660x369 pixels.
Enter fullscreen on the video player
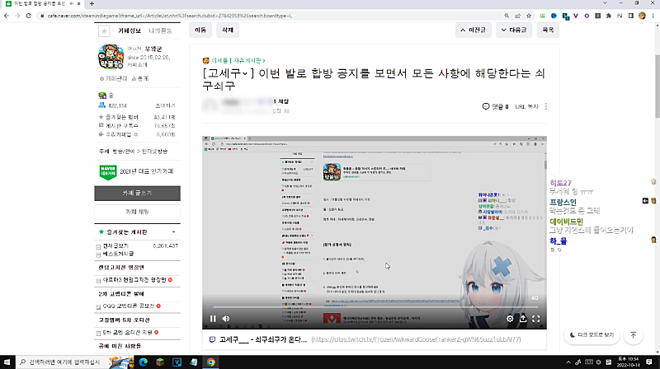[x=535, y=318]
